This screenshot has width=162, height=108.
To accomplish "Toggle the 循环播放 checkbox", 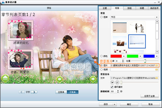I will click(112, 87).
